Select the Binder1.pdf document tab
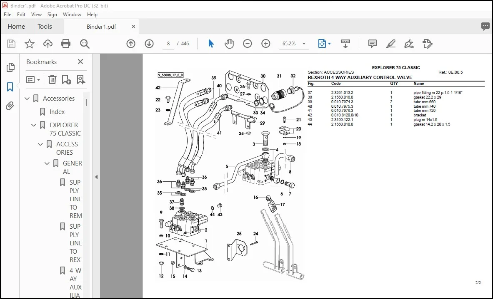 [101, 27]
